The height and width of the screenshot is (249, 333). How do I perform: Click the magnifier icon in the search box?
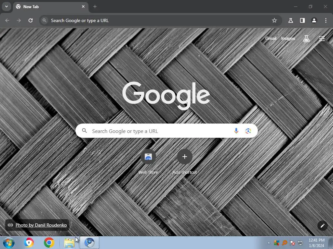coord(85,131)
